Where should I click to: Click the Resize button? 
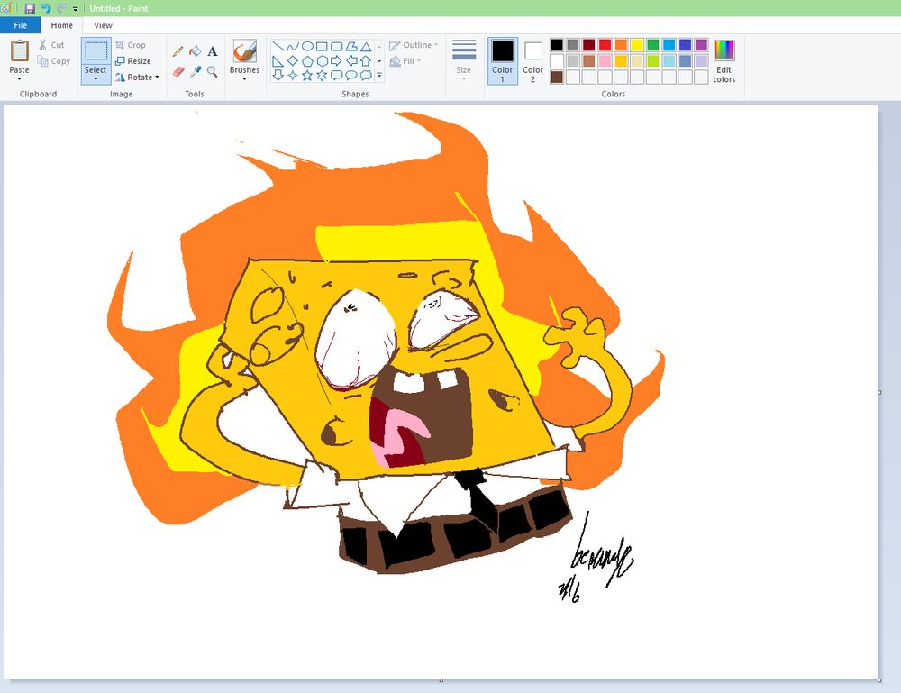(133, 61)
